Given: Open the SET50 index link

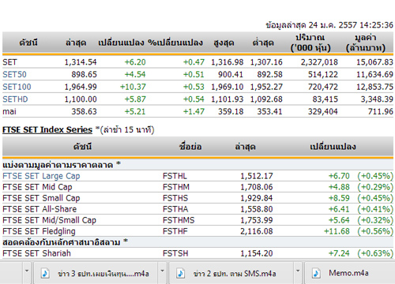Looking at the screenshot, I should pyautogui.click(x=14, y=74).
